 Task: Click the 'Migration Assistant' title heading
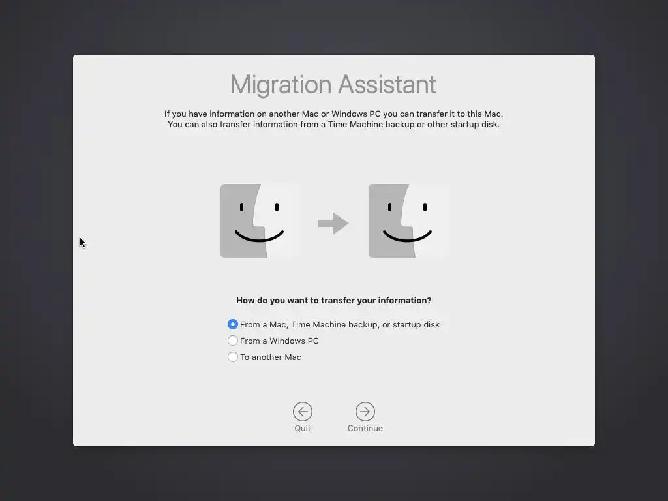click(x=333, y=84)
